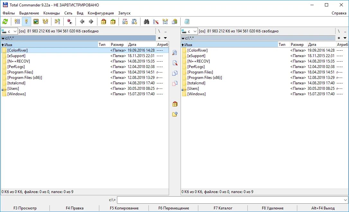Select the highlighted full details view icon
The height and width of the screenshot is (212, 349).
[x=26, y=21]
